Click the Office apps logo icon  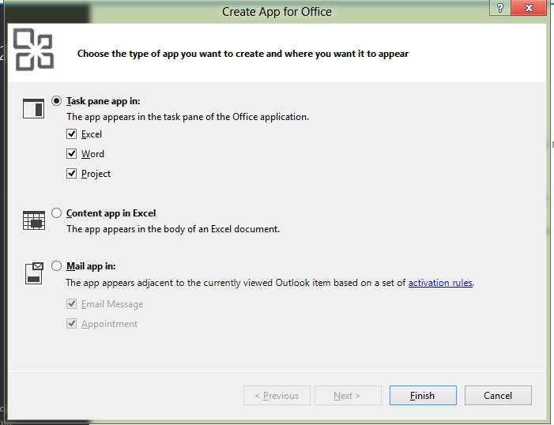[33, 50]
